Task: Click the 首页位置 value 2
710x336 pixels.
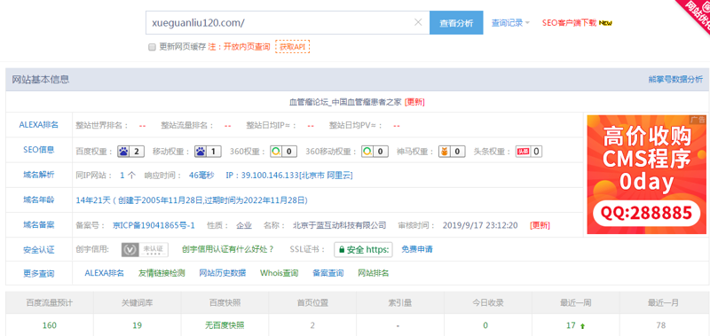Action: coord(312,325)
